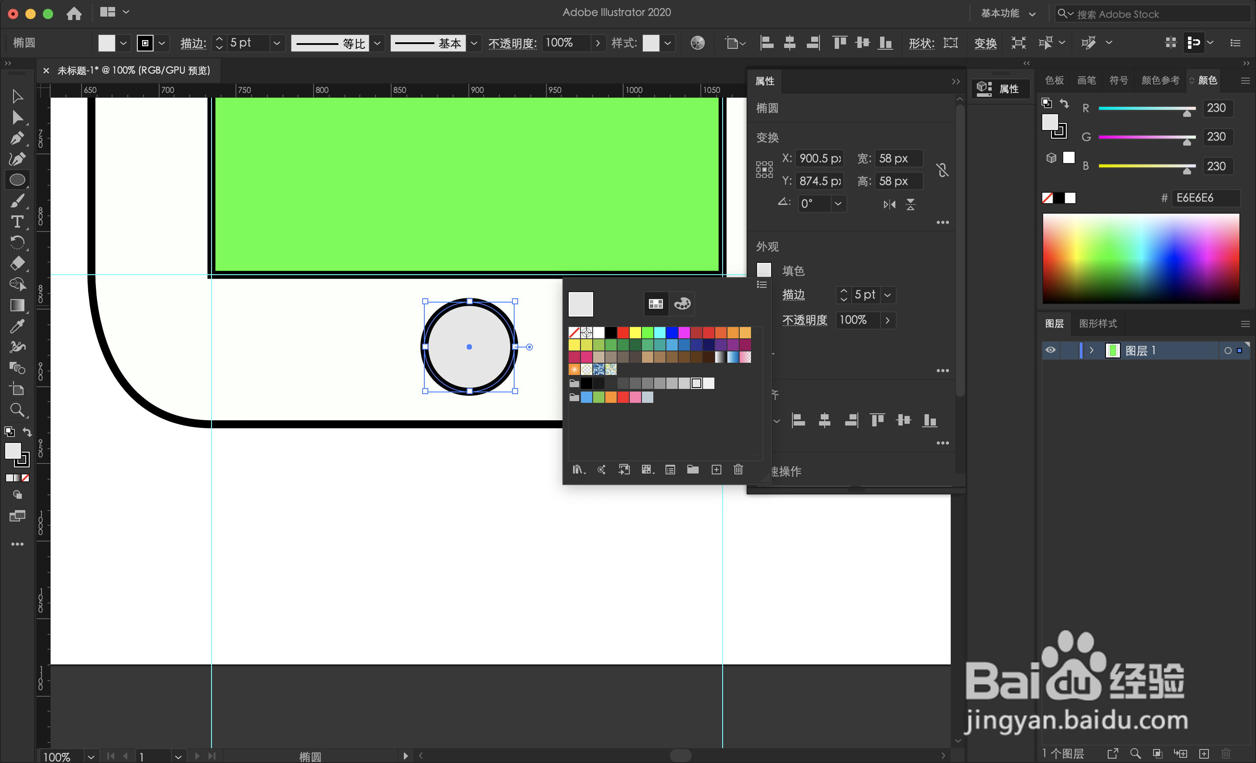
Task: Open the 基本 brush definition dropdown
Action: click(474, 43)
